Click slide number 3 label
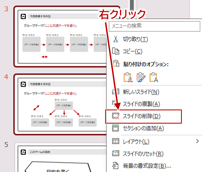This screenshot has height=172, width=202. tap(6, 9)
